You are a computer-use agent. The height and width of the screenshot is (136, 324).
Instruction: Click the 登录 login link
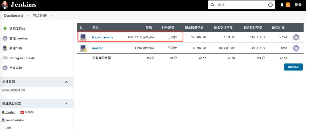point(298,5)
